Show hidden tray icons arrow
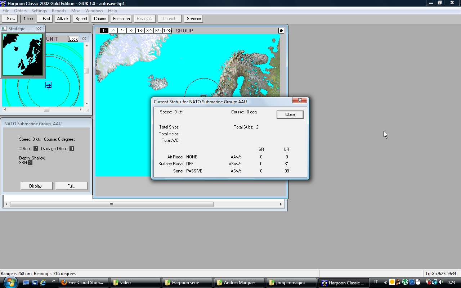461x288 pixels. coord(385,283)
